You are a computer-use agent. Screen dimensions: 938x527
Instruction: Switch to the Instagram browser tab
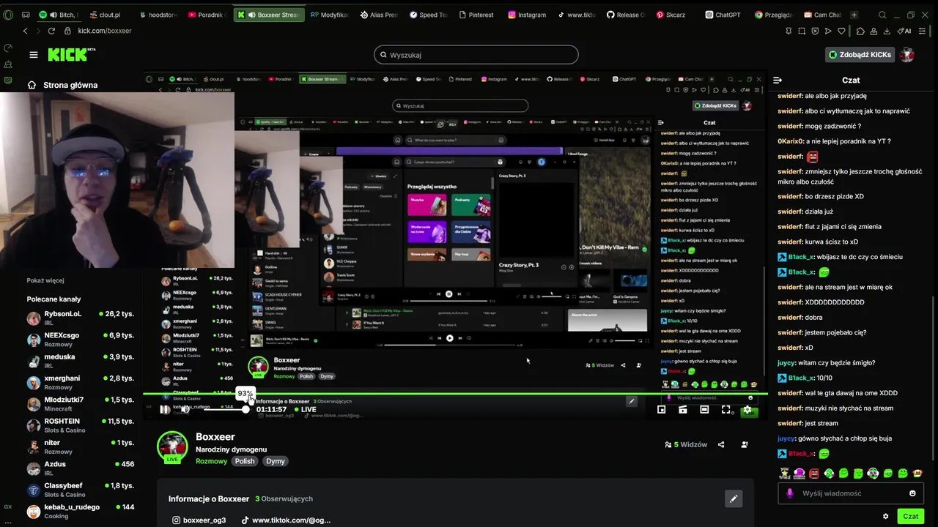tap(526, 15)
